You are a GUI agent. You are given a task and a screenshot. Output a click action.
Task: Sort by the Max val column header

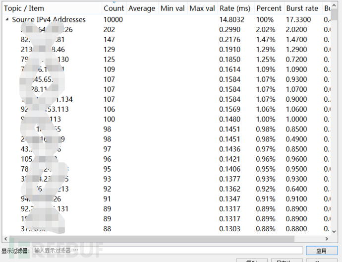coord(202,8)
